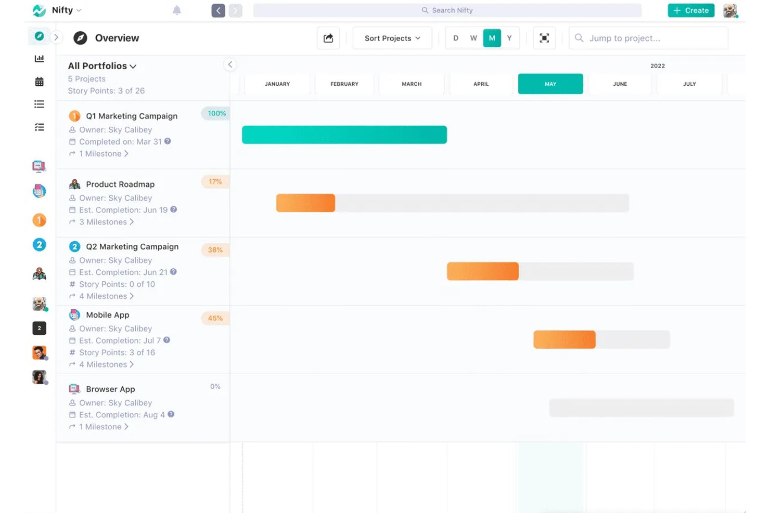Open the Overview compass icon in sidebar
The image size is (770, 513).
[39, 36]
